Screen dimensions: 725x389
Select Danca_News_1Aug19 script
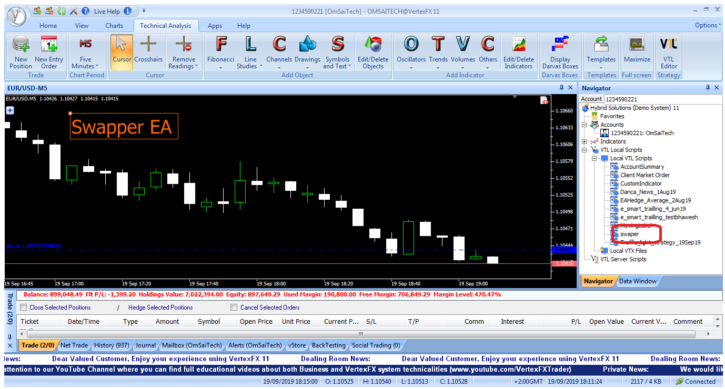point(648,192)
